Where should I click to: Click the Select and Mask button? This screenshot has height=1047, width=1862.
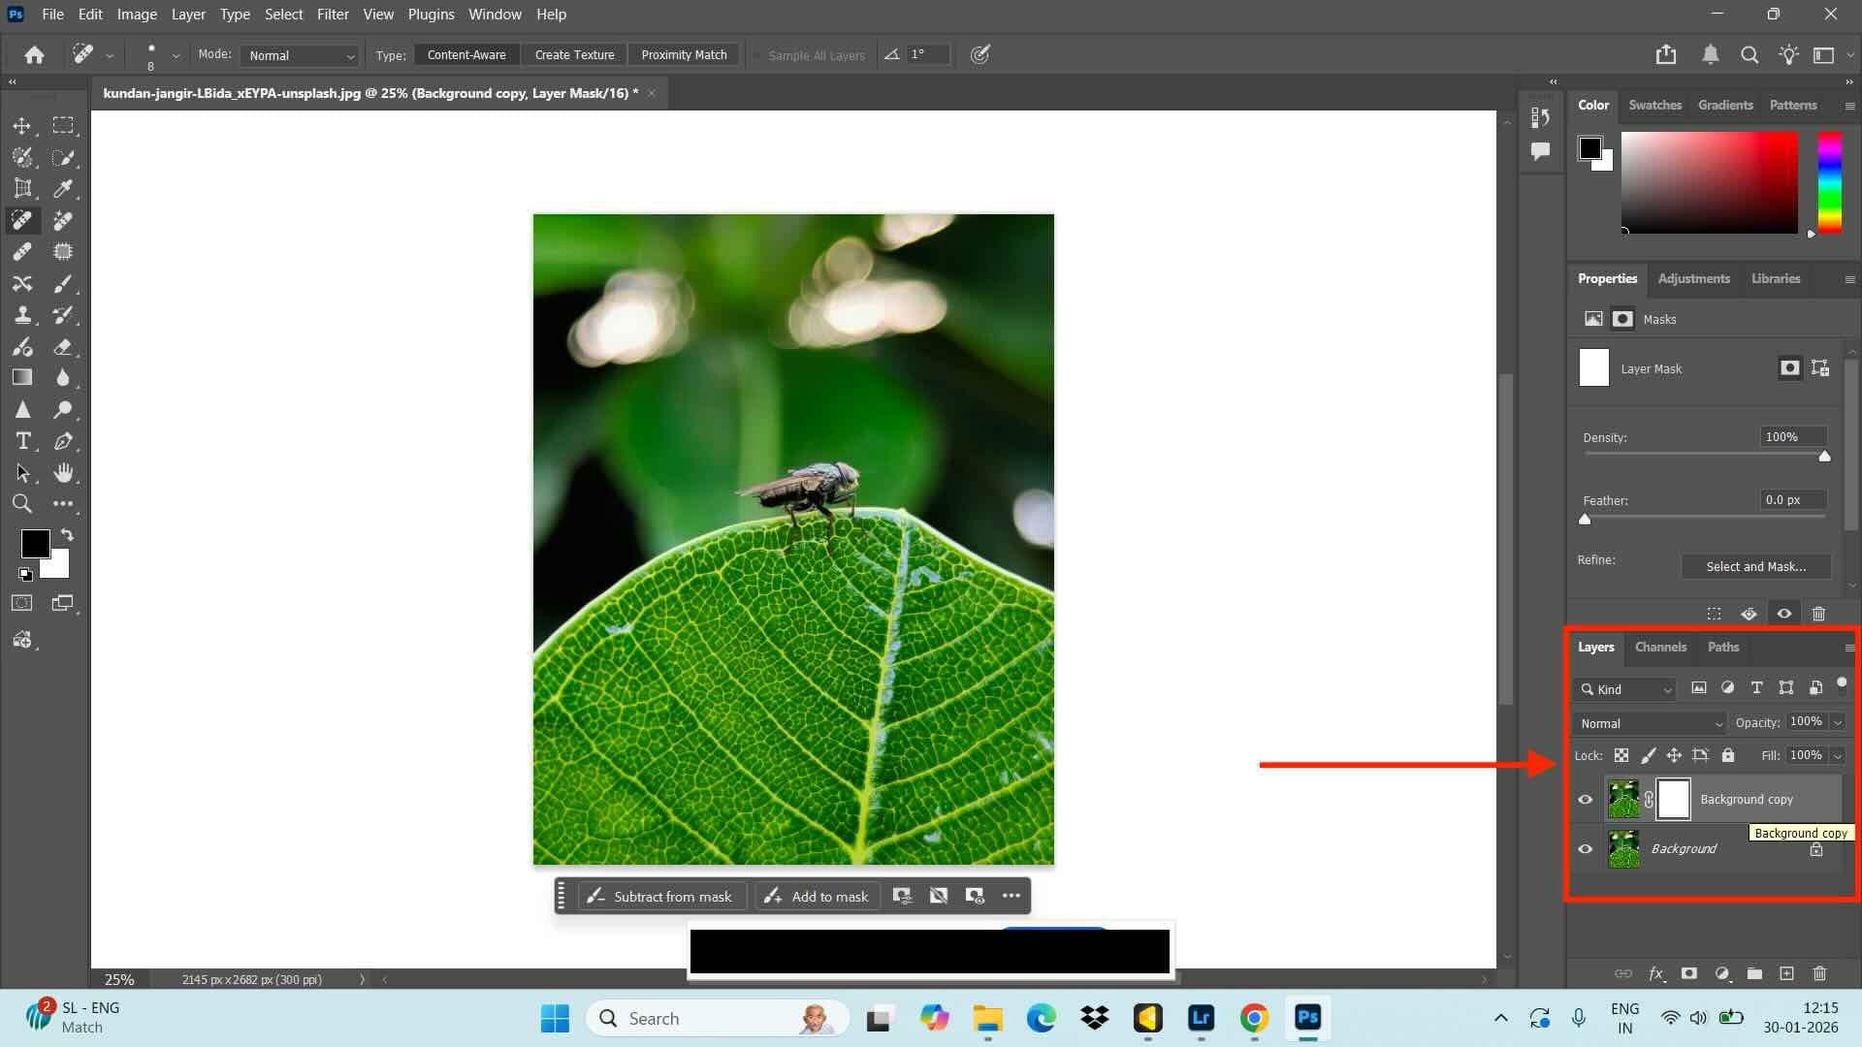pyautogui.click(x=1755, y=566)
